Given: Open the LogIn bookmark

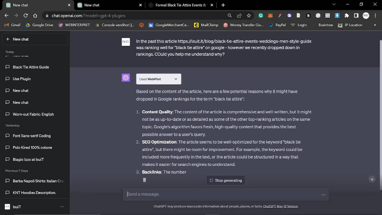Looking at the screenshot, I should pyautogui.click(x=299, y=25).
